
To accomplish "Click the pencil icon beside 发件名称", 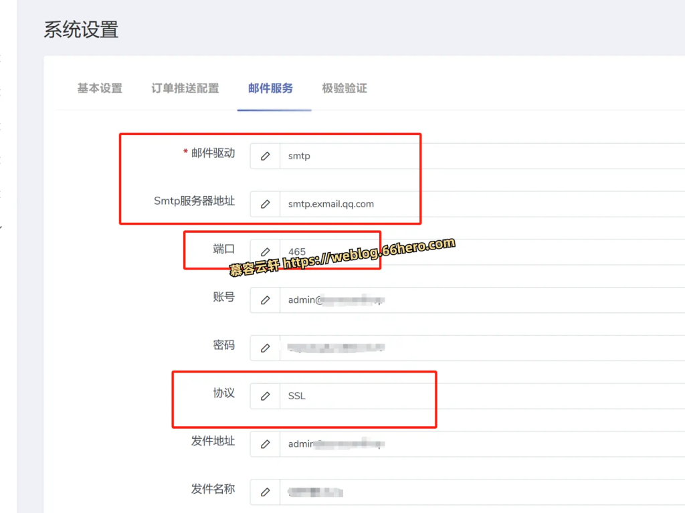I will [266, 492].
